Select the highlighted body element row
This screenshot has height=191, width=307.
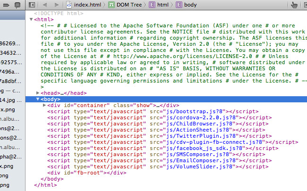point(166,99)
